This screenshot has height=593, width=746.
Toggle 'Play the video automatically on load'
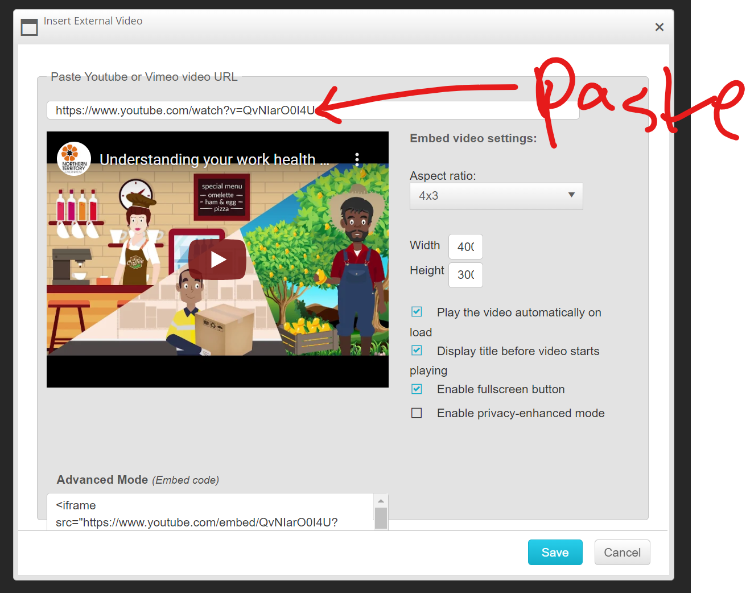pyautogui.click(x=417, y=312)
